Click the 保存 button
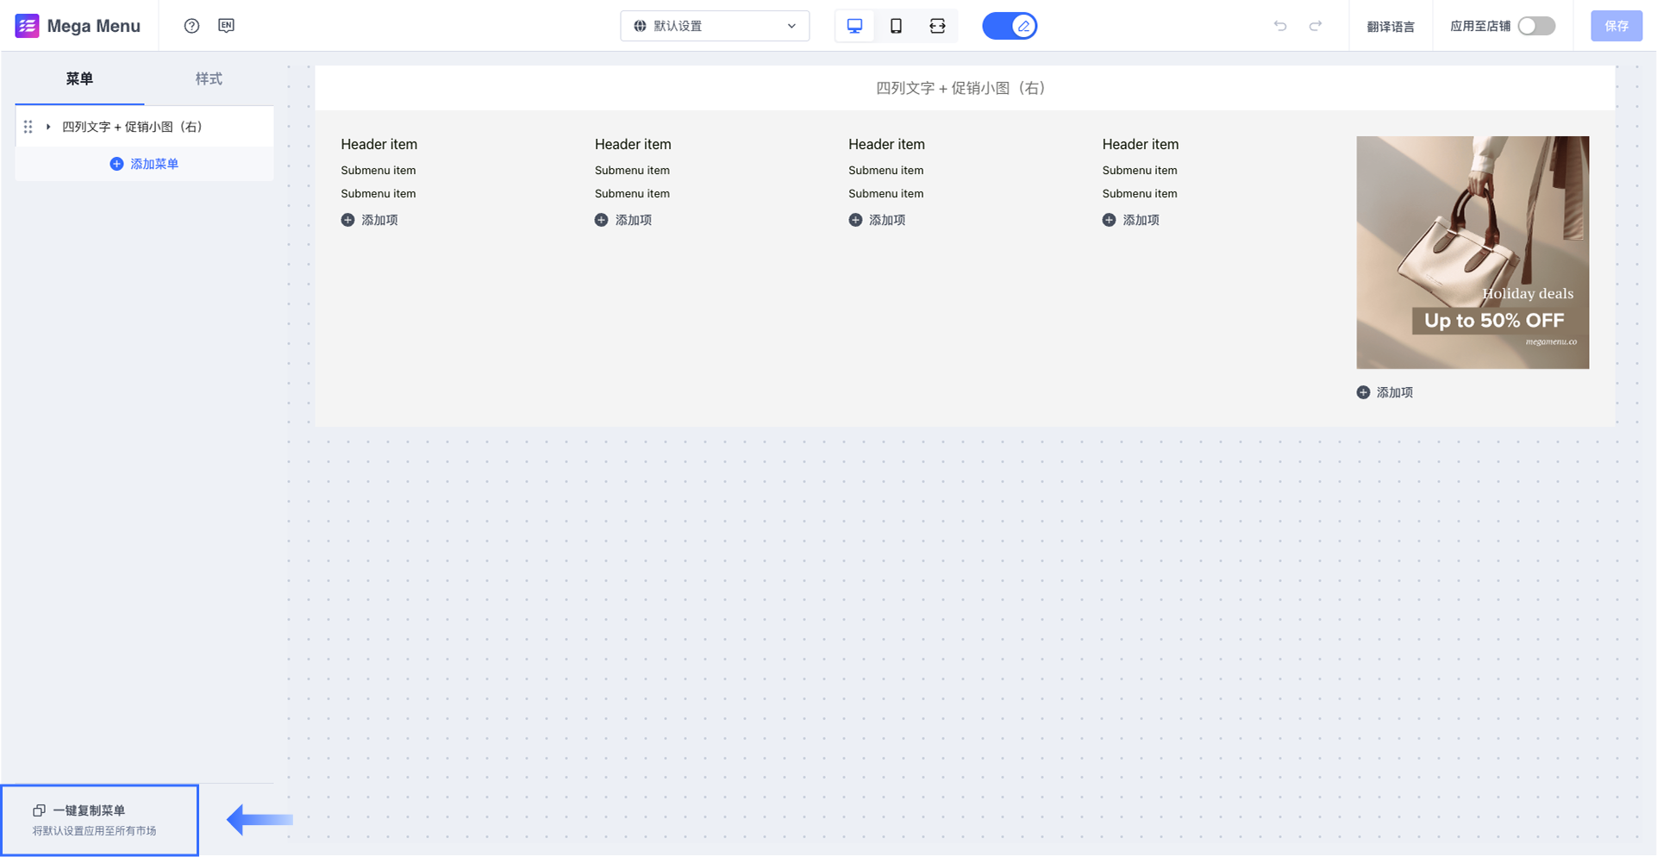1657x857 pixels. tap(1616, 26)
